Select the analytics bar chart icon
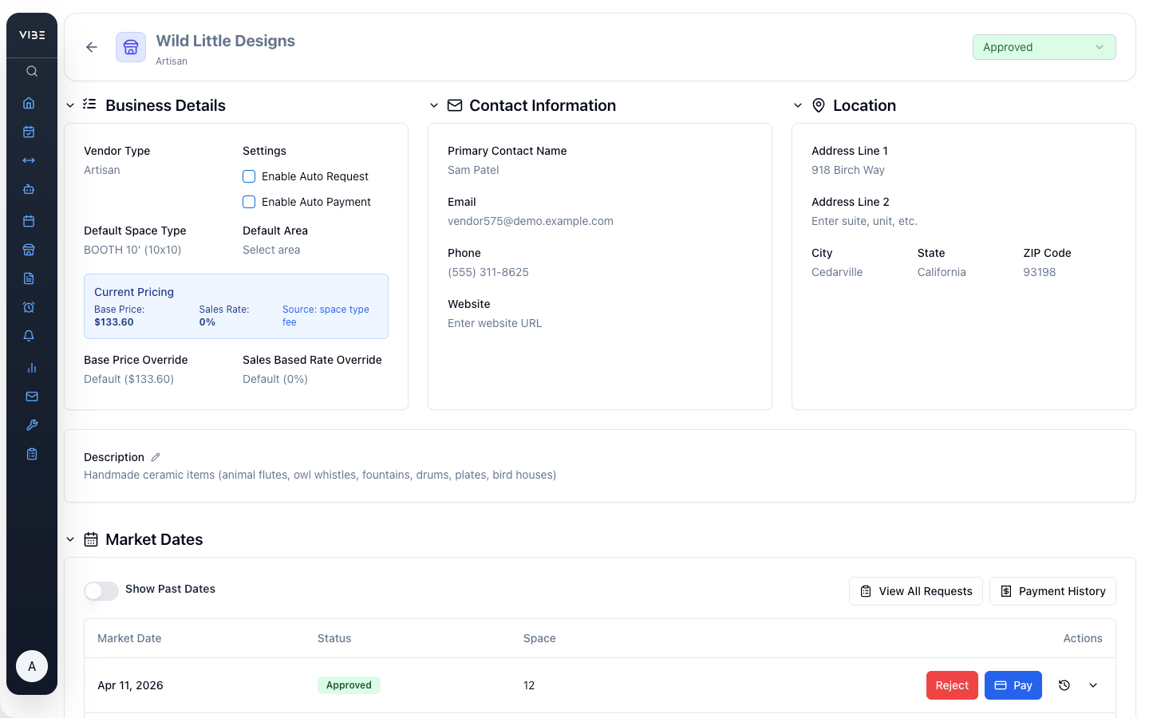 31,368
